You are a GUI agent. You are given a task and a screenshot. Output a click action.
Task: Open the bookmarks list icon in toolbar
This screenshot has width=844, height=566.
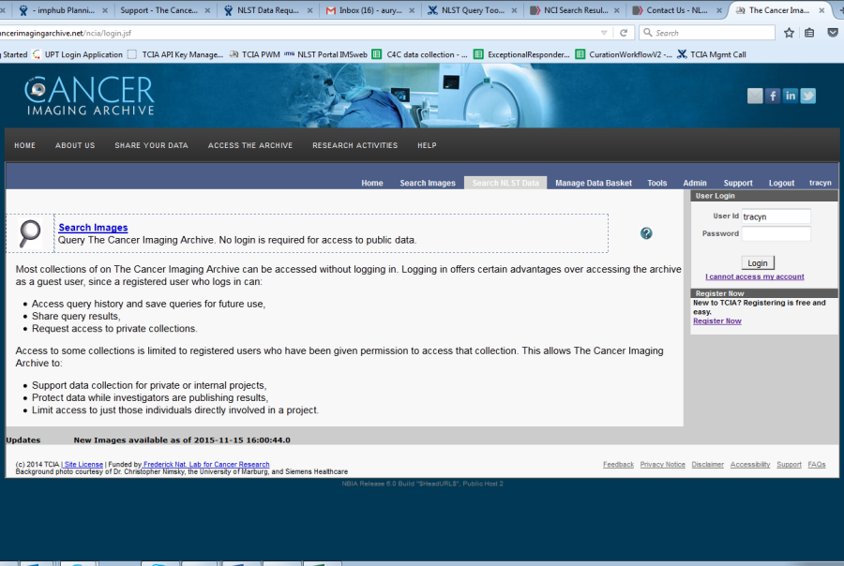[x=809, y=33]
